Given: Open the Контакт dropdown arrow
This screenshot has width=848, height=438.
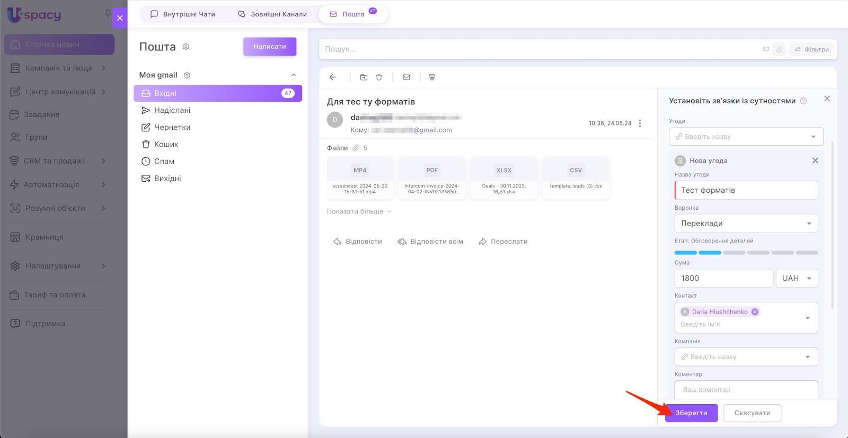Looking at the screenshot, I should pos(808,318).
